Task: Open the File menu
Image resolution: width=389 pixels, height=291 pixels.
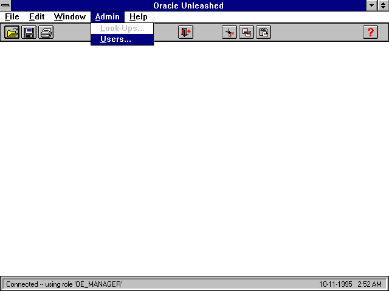Action: (12, 17)
